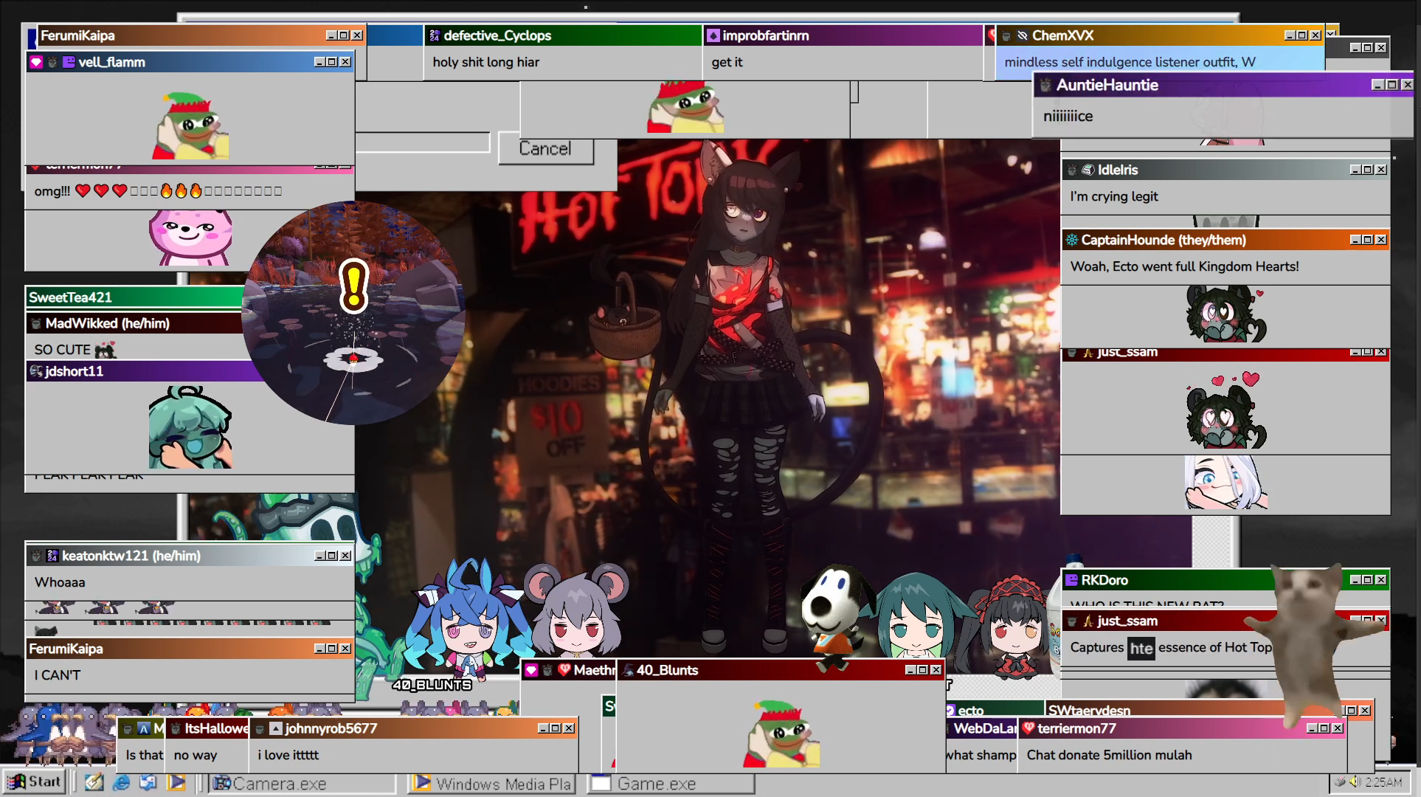Click the Cancel button
Viewport: 1421px width, 797px height.
[x=545, y=149]
